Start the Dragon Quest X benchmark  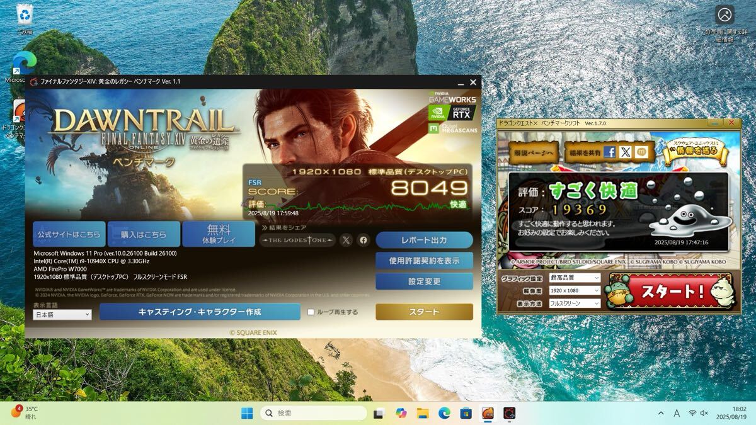click(x=670, y=292)
